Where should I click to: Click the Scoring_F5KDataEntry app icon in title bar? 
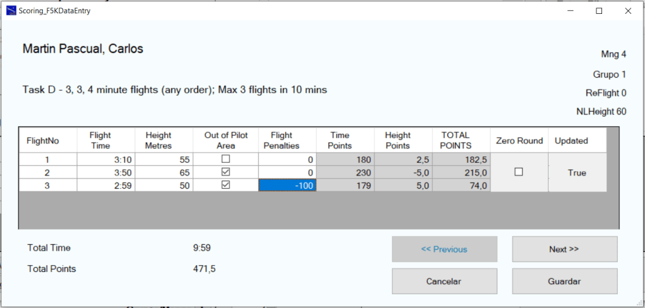pyautogui.click(x=11, y=11)
